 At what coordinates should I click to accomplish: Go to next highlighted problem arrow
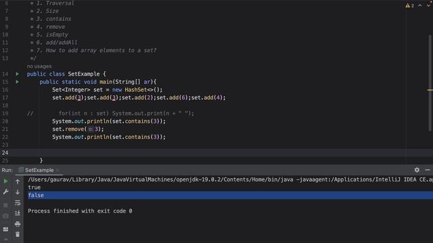[428, 5]
